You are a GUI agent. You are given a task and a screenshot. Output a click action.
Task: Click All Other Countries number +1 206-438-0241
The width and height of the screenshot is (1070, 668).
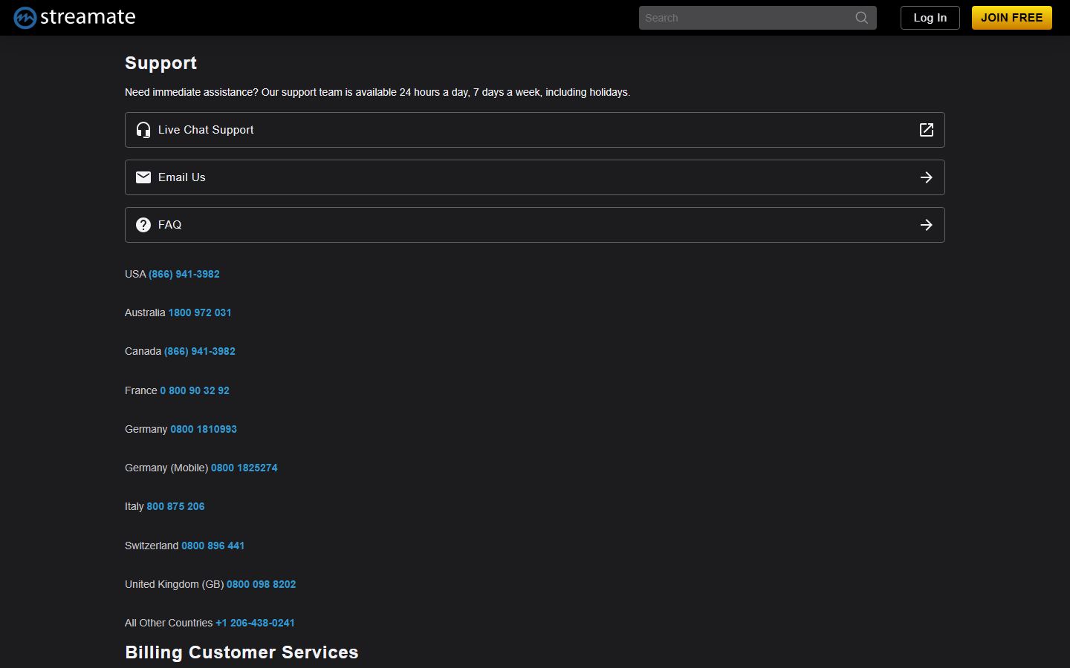click(x=256, y=623)
